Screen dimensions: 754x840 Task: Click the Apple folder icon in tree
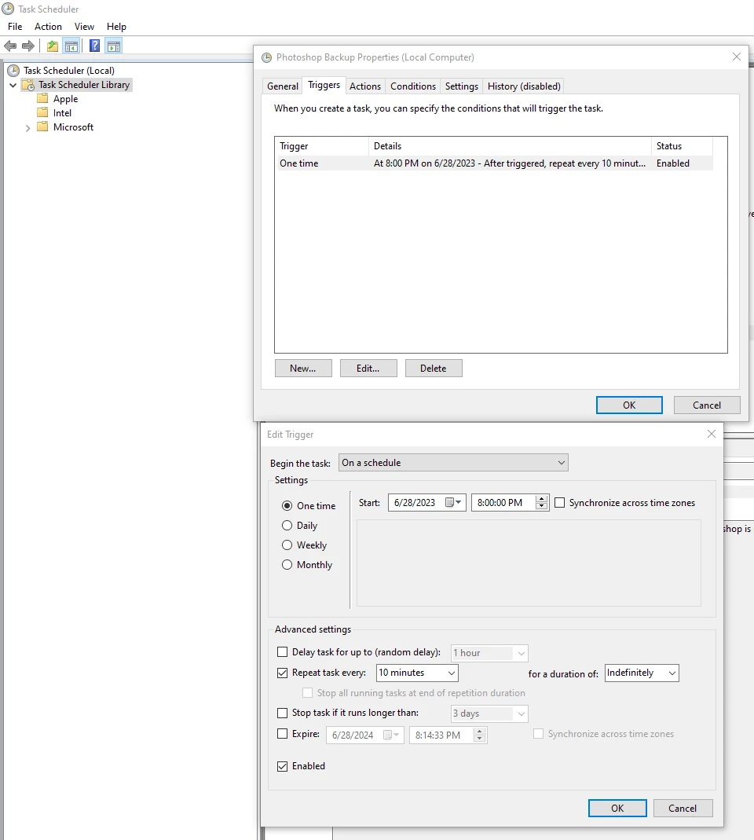[x=42, y=98]
